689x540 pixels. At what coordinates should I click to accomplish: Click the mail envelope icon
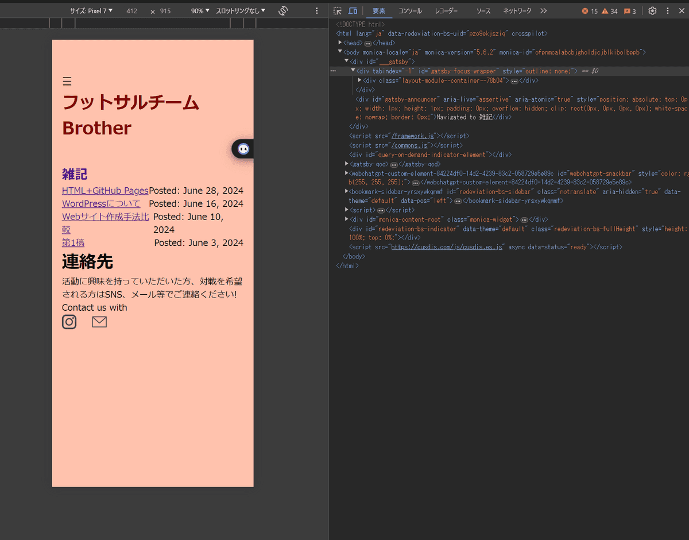point(99,322)
